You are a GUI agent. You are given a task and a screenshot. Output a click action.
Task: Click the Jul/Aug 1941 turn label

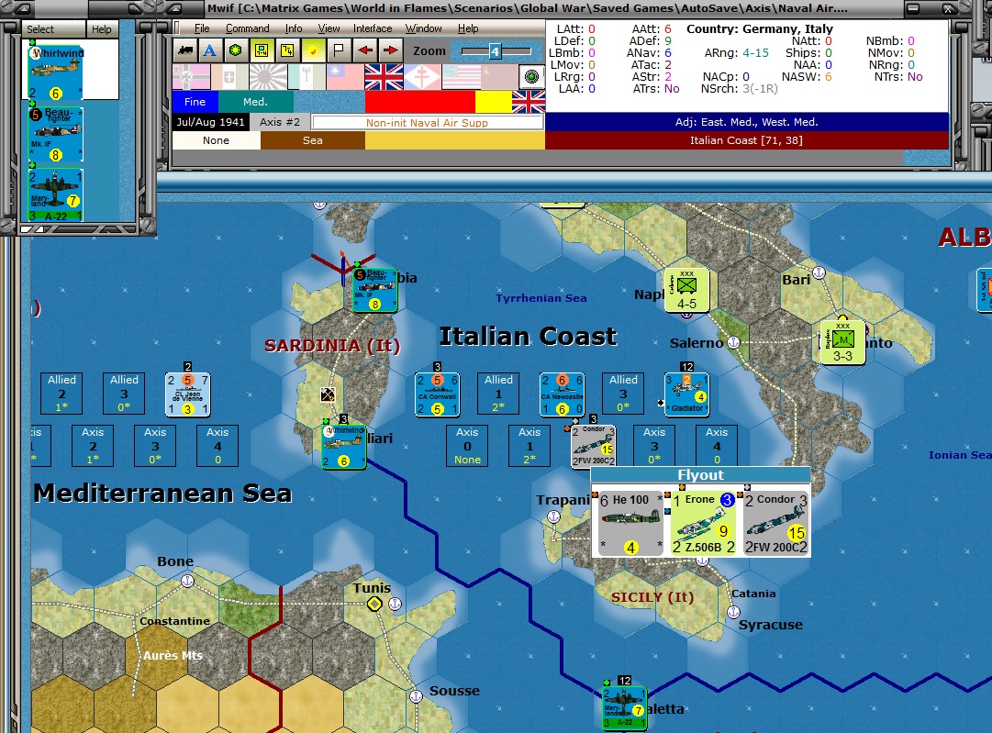[210, 122]
